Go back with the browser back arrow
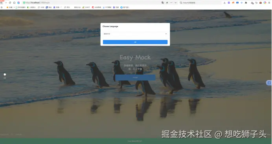 [2, 3]
